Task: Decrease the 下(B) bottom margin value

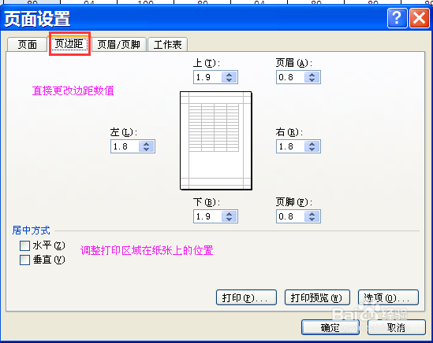Action: [x=229, y=219]
